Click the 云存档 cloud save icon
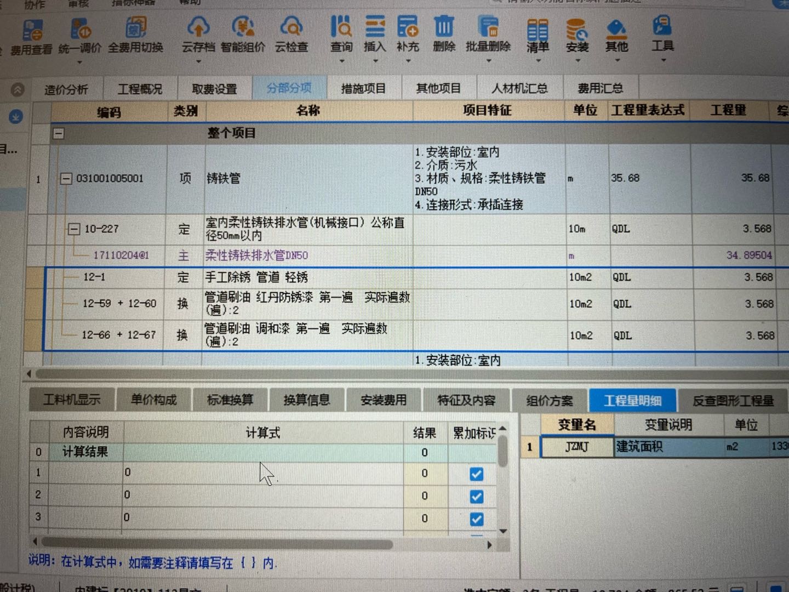This screenshot has width=789, height=592. tap(198, 27)
